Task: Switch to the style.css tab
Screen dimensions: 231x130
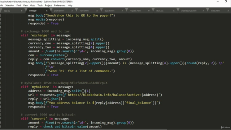Action: [160, 11]
